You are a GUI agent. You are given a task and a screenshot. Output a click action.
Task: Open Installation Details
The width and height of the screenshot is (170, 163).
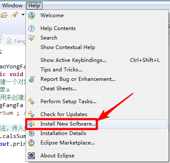(97, 133)
